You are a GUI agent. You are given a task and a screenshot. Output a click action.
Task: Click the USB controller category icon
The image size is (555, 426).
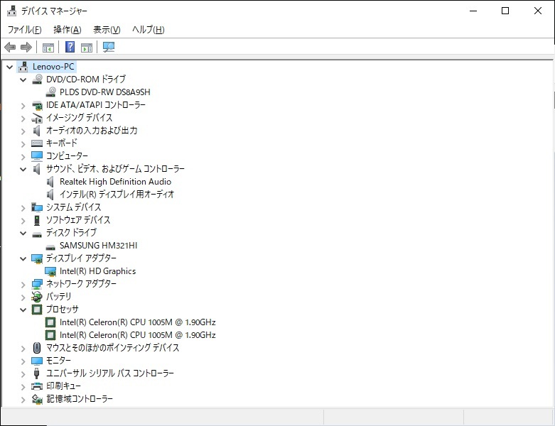pyautogui.click(x=37, y=373)
